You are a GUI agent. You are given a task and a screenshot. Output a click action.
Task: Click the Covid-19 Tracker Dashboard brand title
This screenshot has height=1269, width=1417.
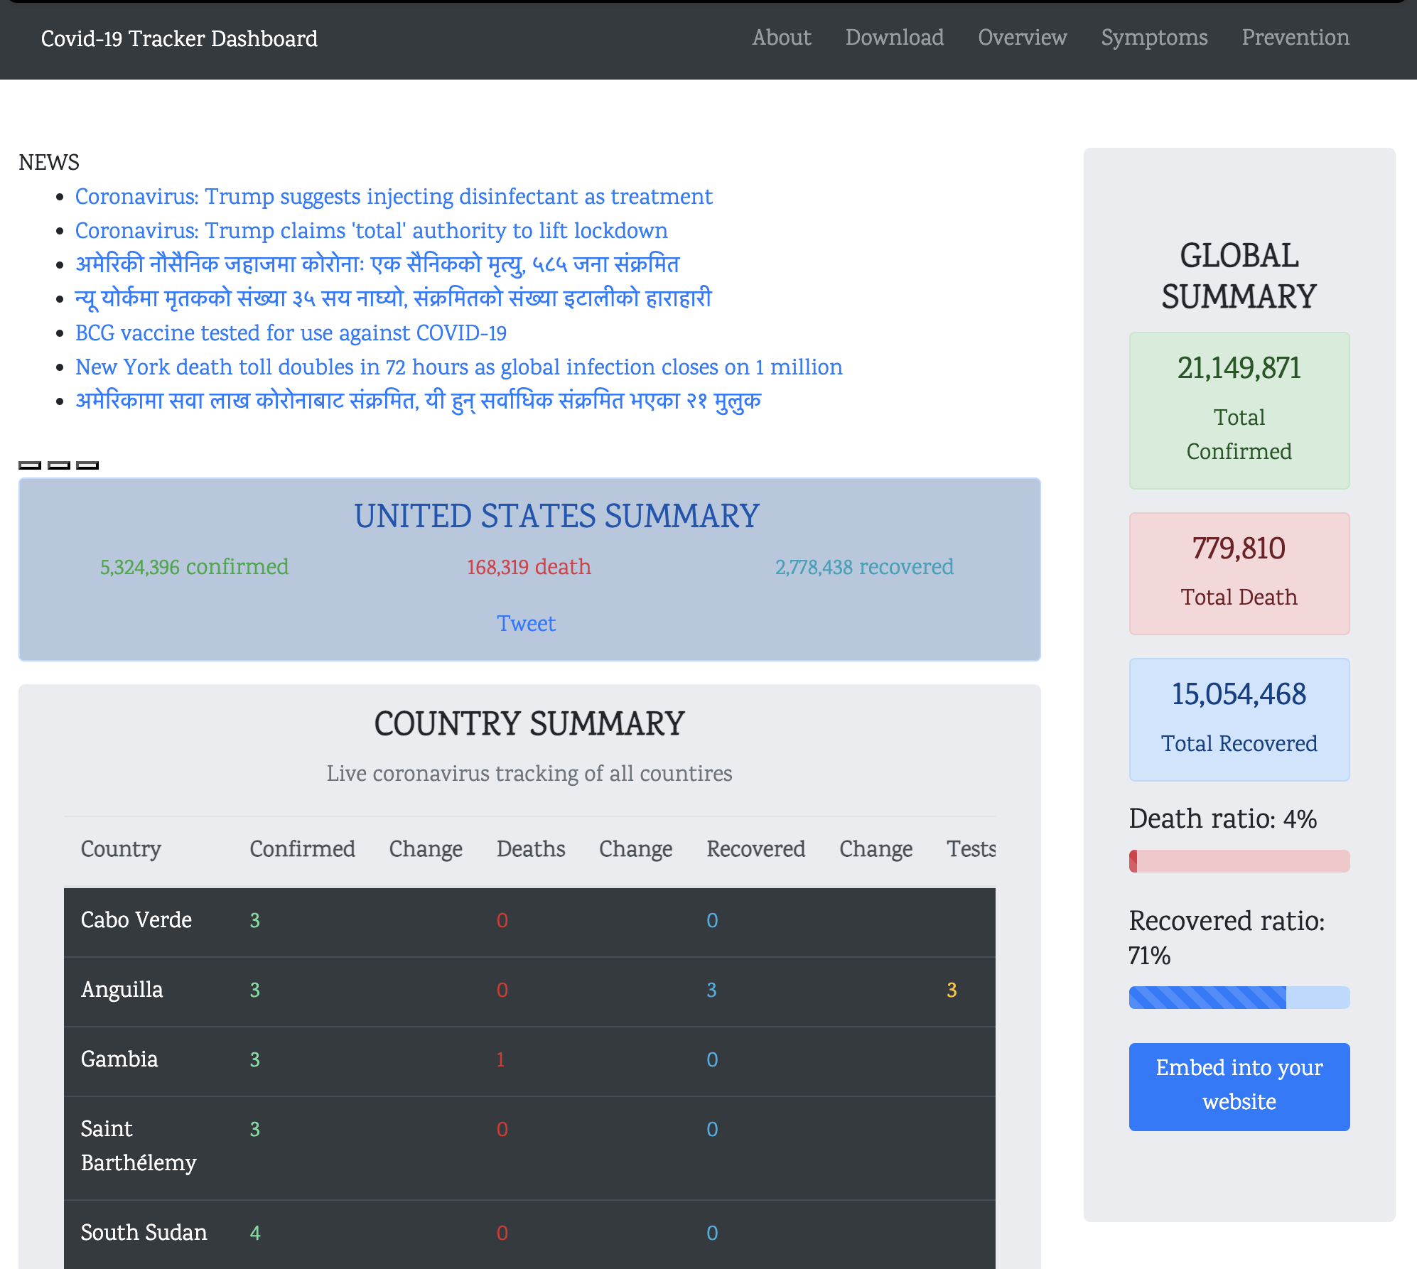tap(179, 38)
